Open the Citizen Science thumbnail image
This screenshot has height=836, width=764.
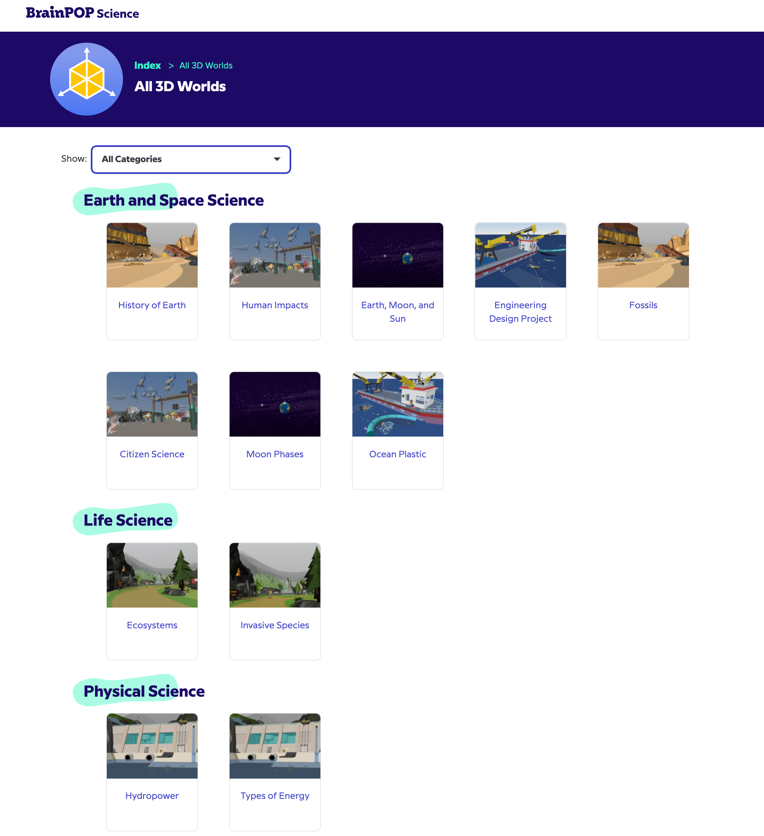(152, 404)
